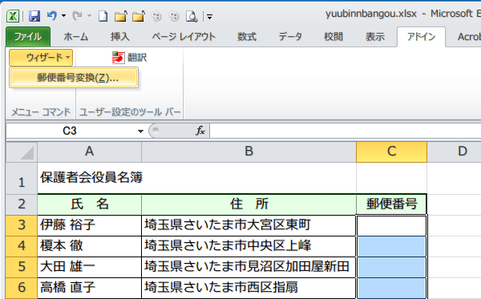Select highlighted cell C6
The image size is (481, 299).
391,288
